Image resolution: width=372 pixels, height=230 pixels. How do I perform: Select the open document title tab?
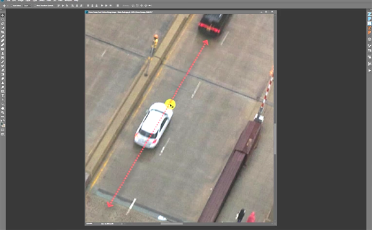(x=120, y=12)
